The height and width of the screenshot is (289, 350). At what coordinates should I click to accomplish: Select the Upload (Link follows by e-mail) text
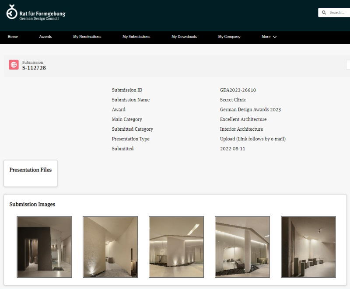[x=253, y=139]
